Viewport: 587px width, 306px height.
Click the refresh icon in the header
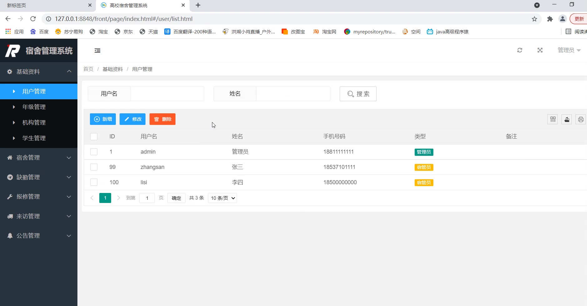coord(520,50)
